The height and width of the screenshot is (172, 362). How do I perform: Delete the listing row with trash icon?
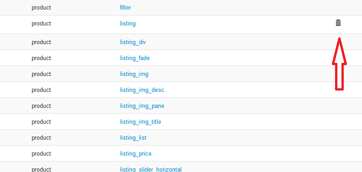[338, 23]
